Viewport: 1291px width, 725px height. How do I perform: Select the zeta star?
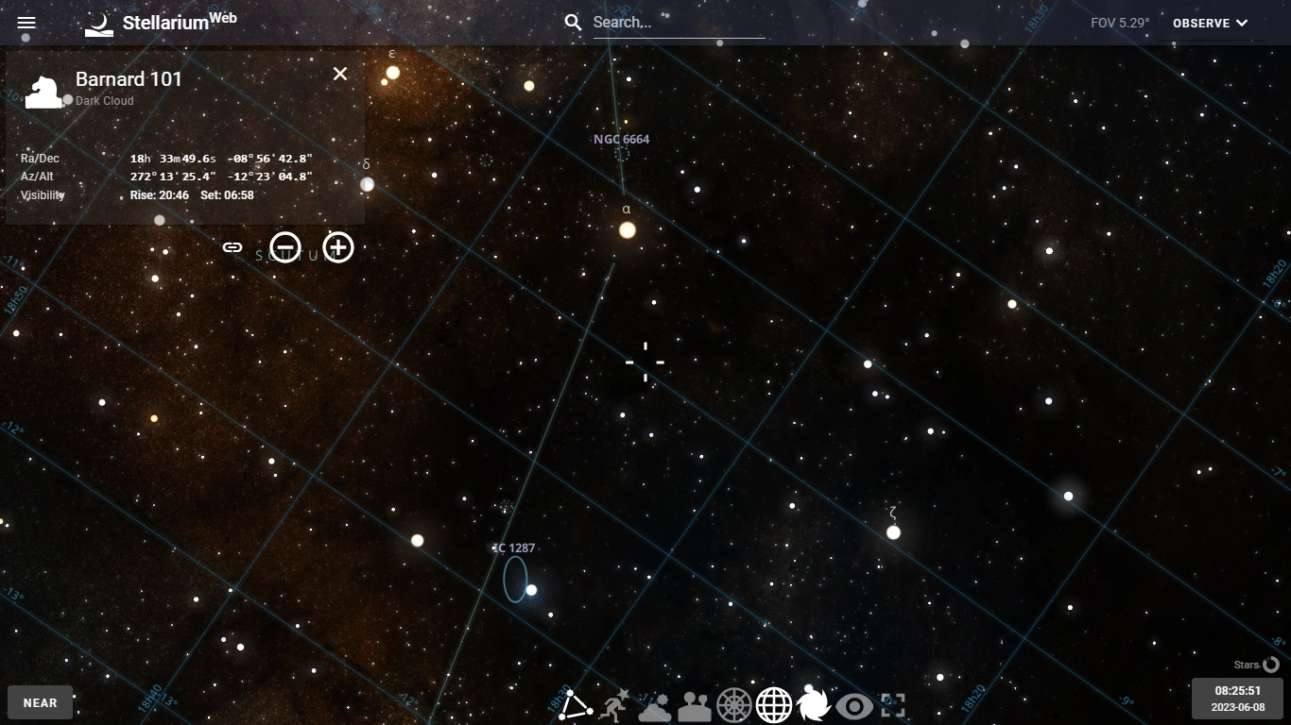(x=893, y=532)
